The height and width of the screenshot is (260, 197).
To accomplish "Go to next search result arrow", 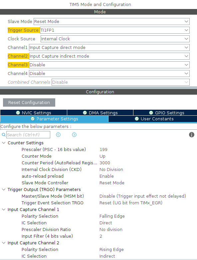I will (74, 135).
